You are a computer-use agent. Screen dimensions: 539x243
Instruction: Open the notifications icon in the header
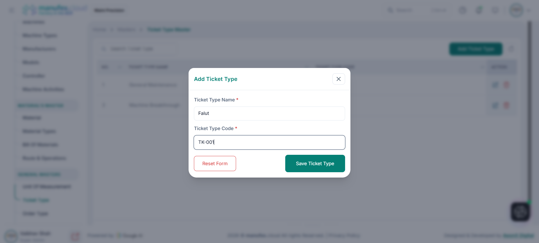(495, 10)
